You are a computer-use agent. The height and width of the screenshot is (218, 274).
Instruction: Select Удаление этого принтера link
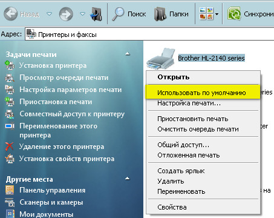[x=62, y=147]
